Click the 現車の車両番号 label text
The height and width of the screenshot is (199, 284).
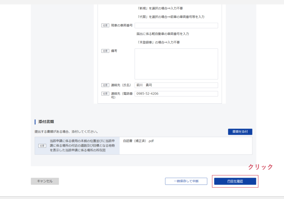tap(121, 26)
